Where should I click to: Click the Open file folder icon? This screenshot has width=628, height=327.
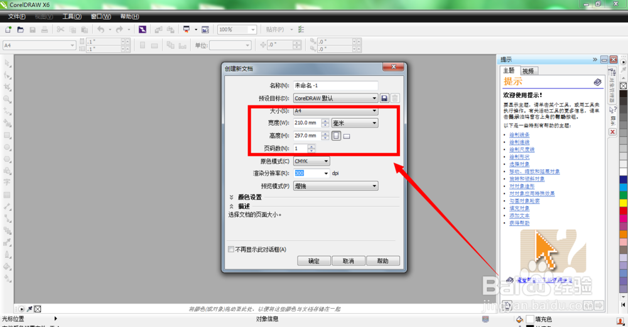21,29
